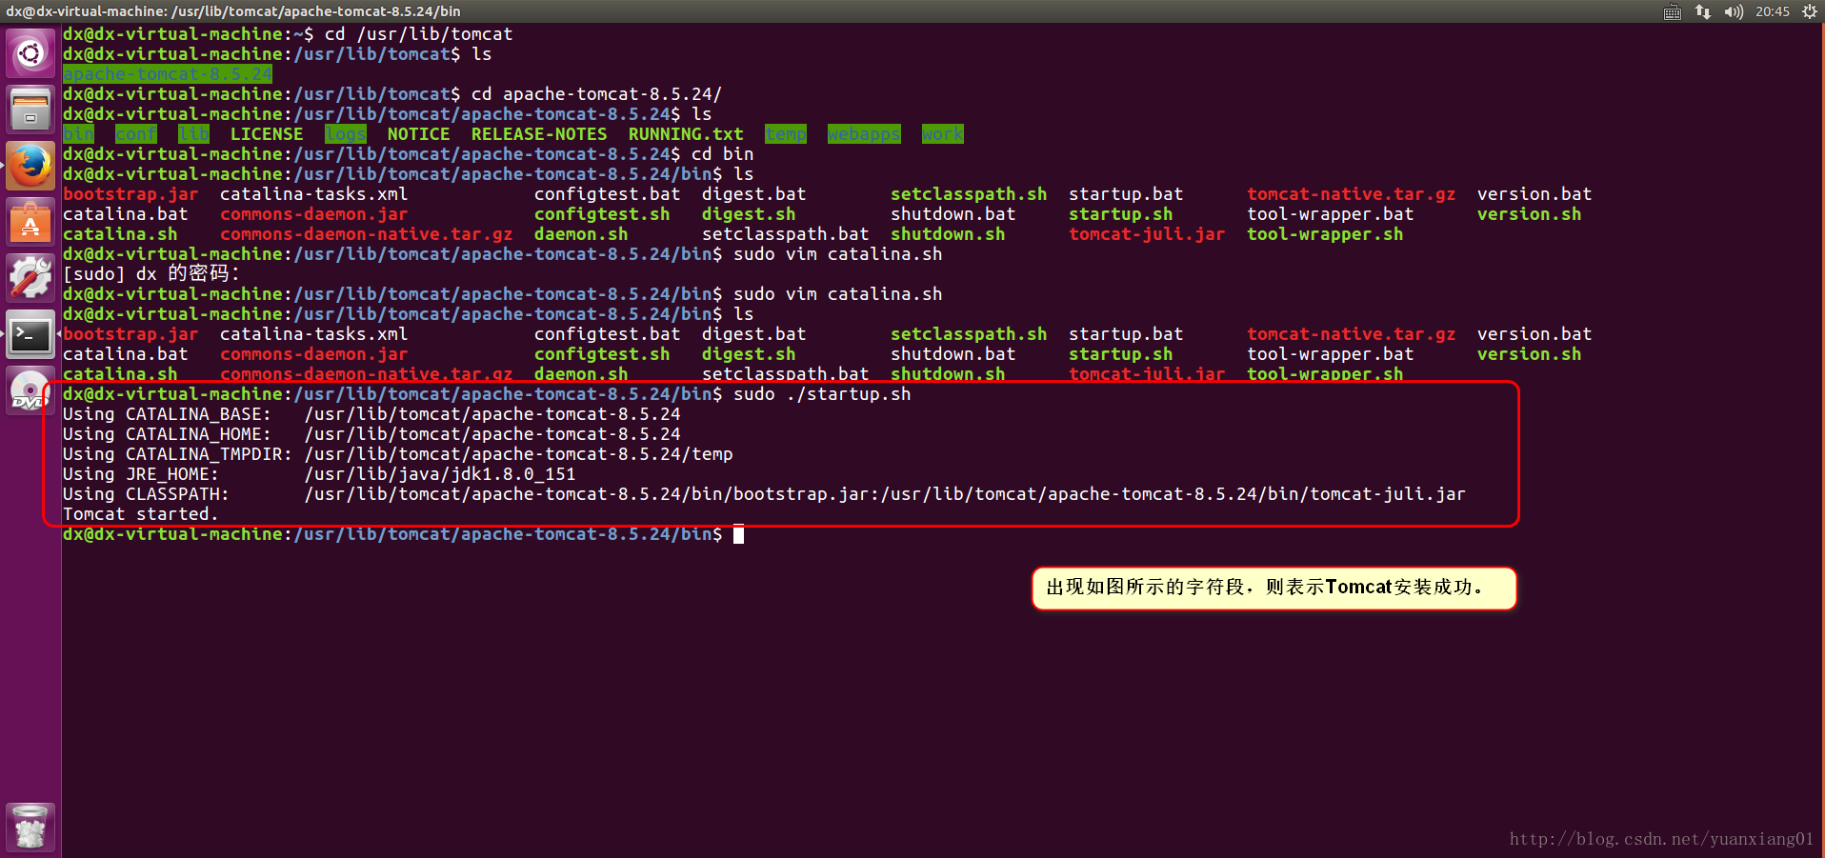Click the 'Using CATALINA_TMPDIR:' label

click(178, 454)
